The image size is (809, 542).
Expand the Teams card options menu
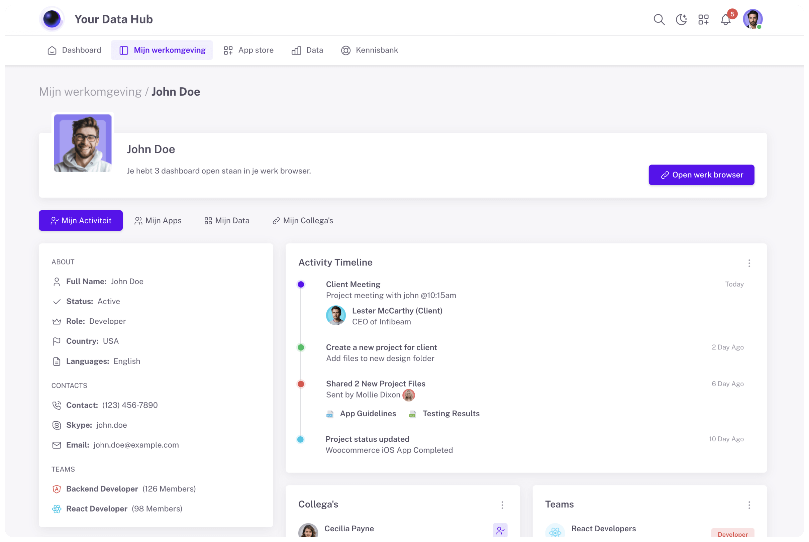tap(749, 505)
